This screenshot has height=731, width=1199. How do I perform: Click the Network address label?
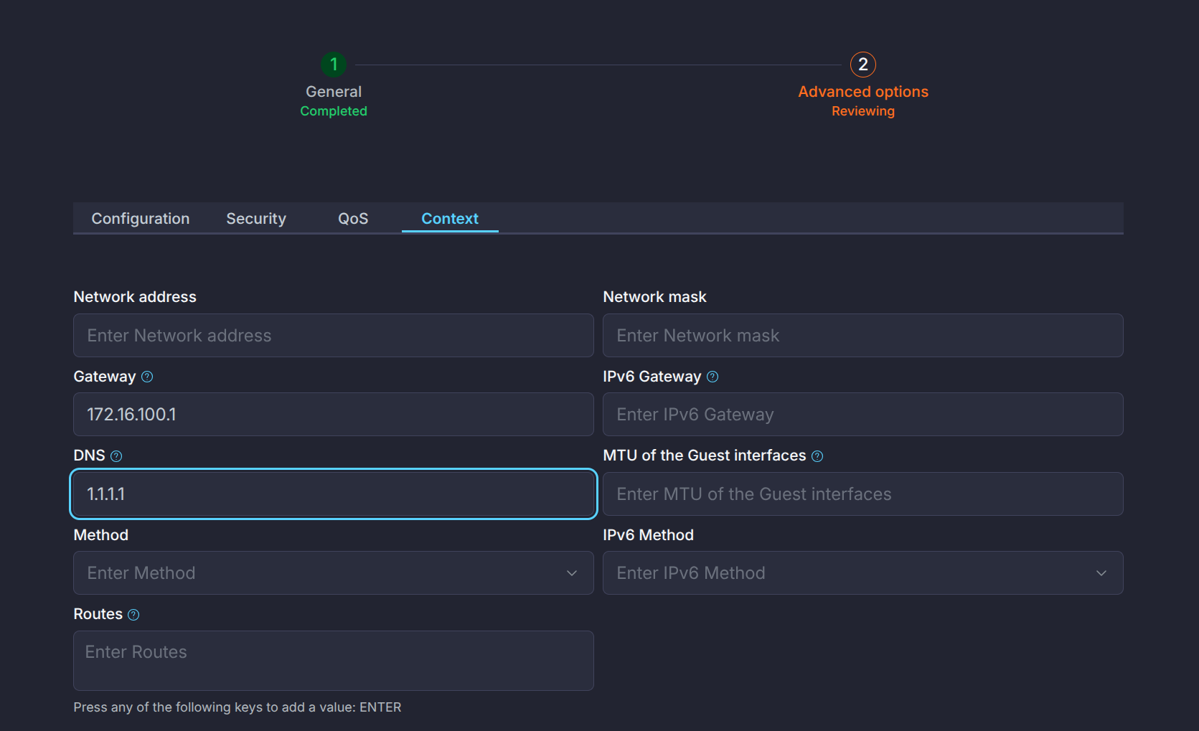pyautogui.click(x=135, y=297)
